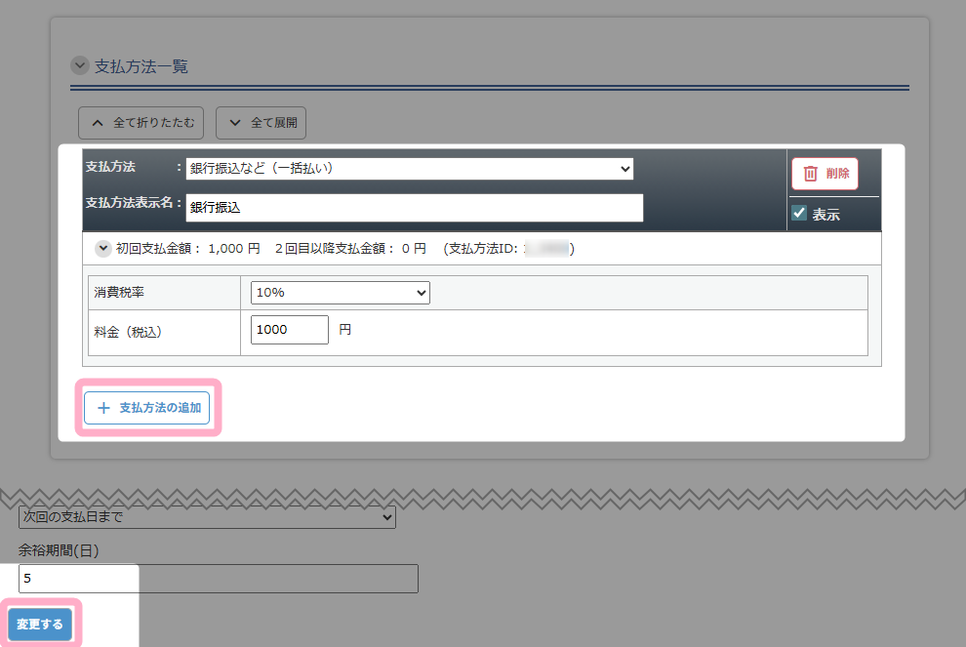Toggle the round chevron beside 初回支払金額
The image size is (966, 647).
tap(102, 249)
